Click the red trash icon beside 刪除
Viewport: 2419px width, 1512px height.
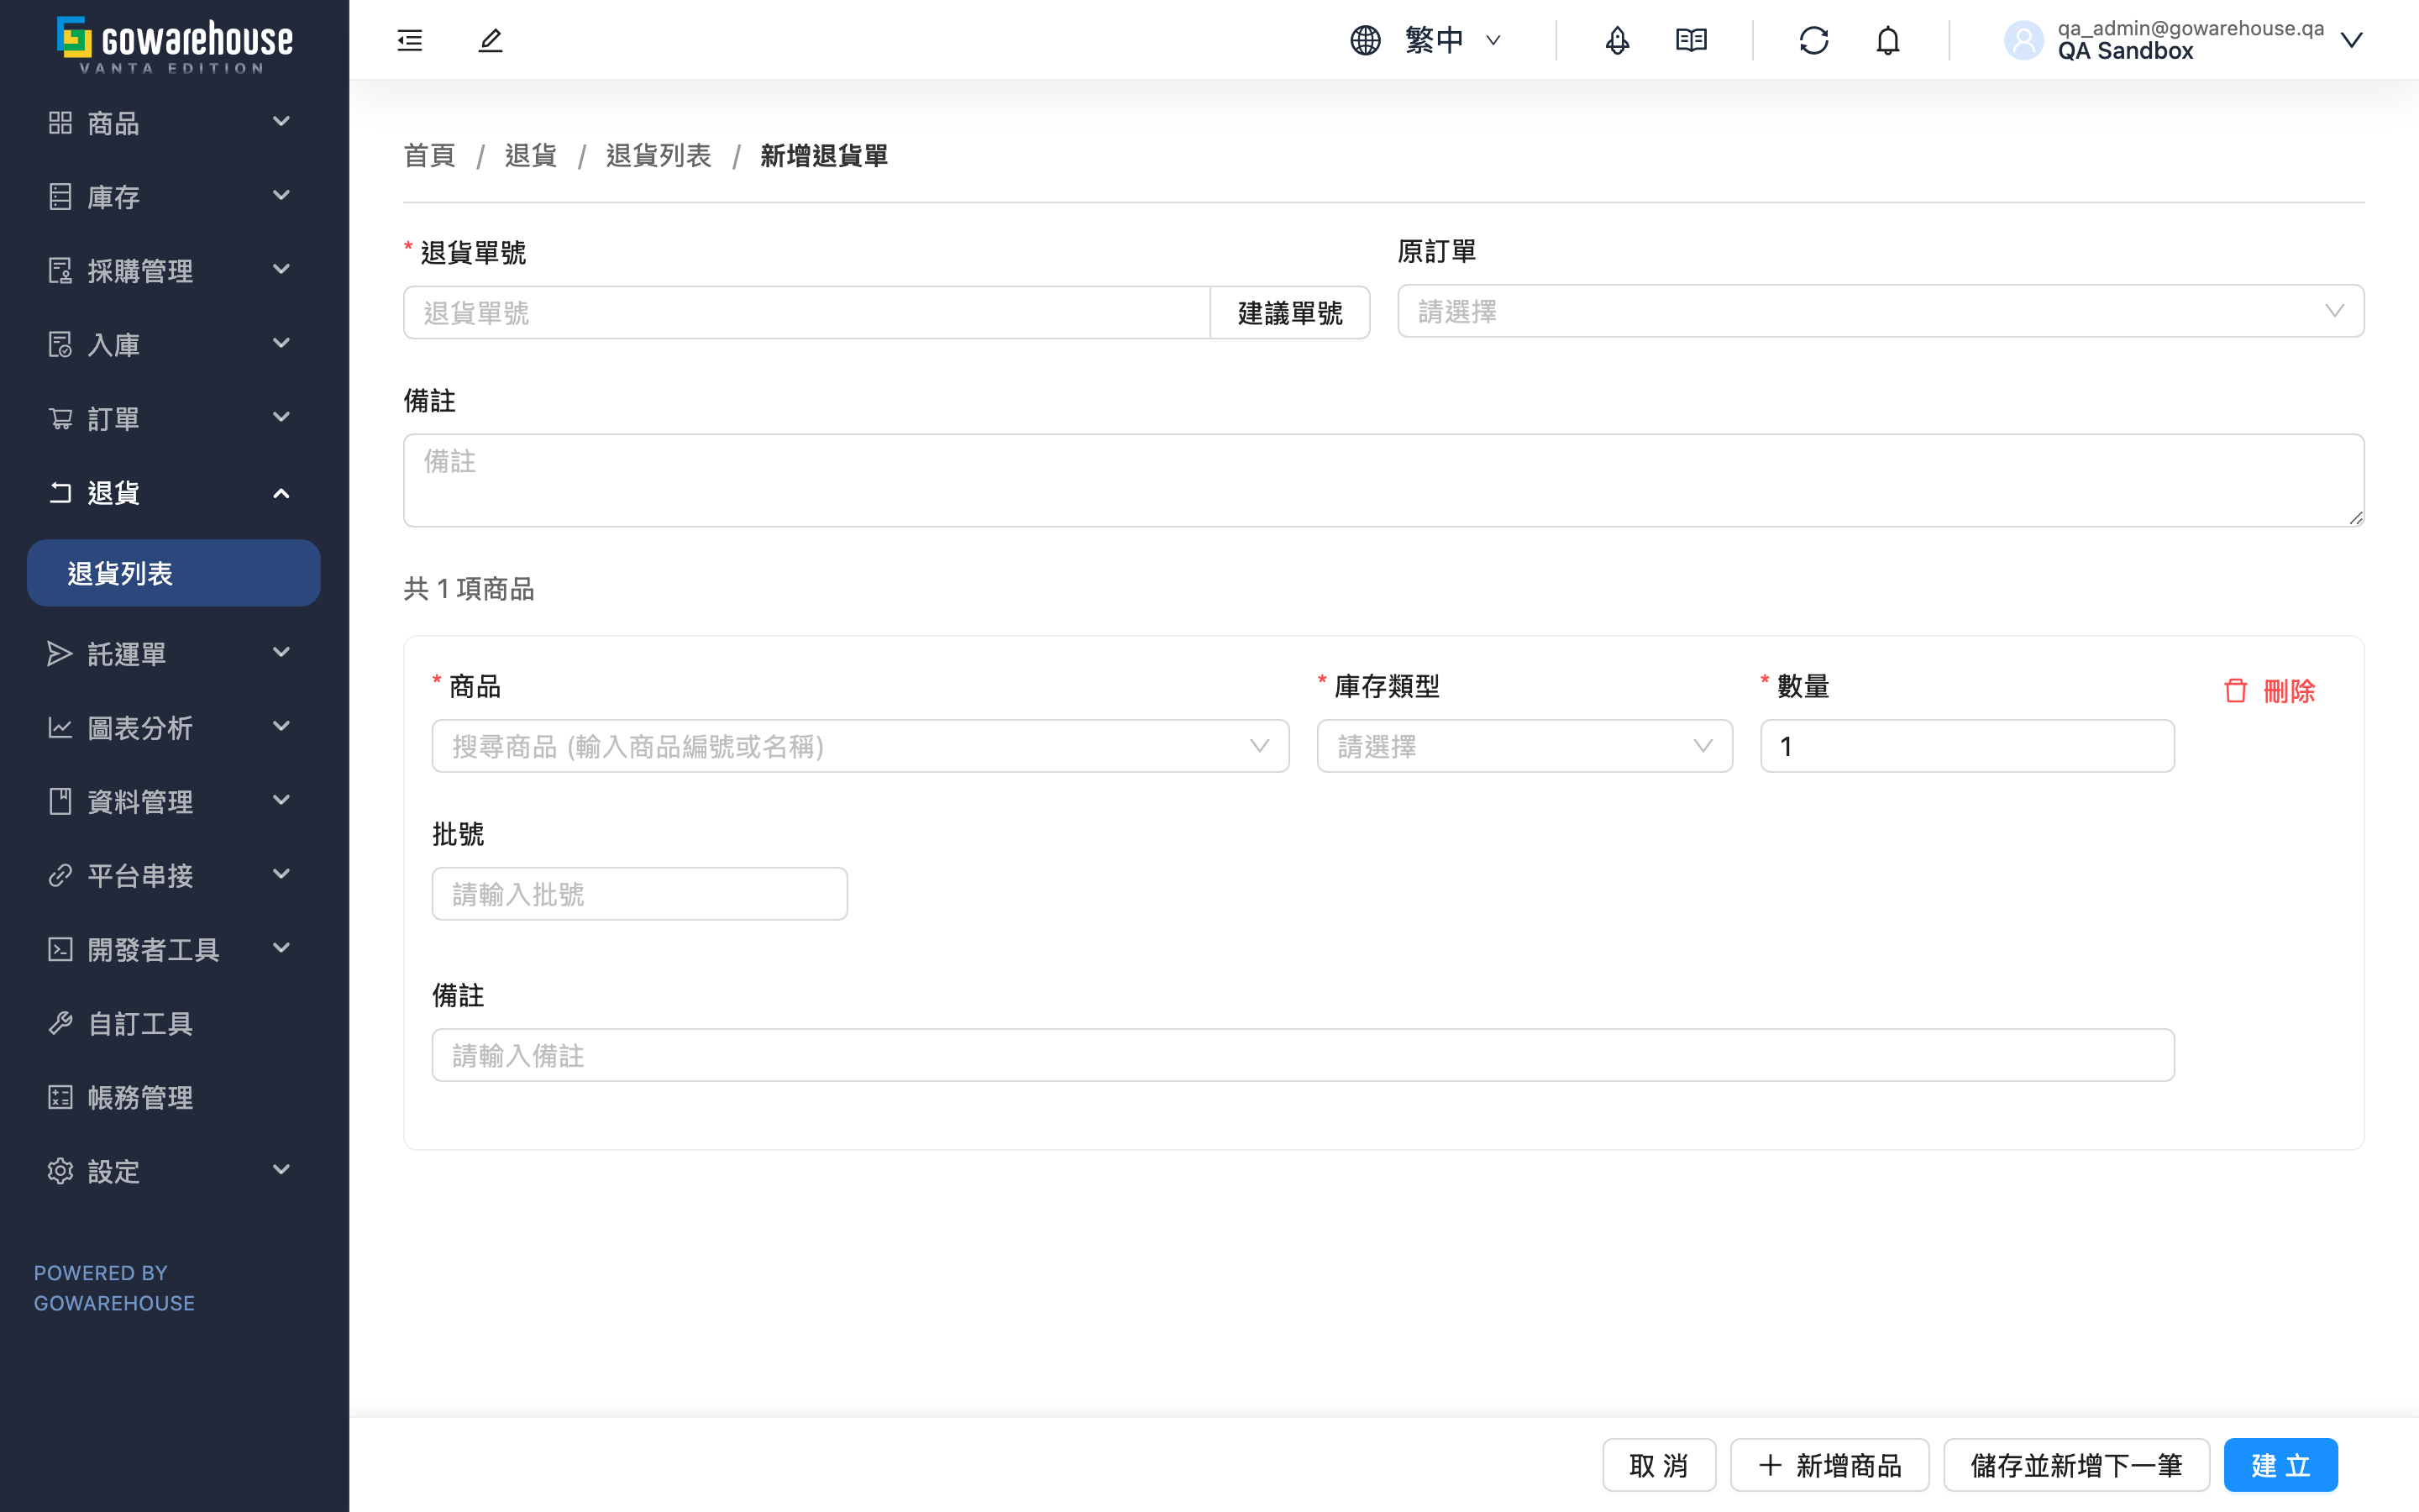coord(2235,690)
